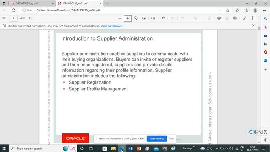Open Word from the taskbar

click(130, 148)
